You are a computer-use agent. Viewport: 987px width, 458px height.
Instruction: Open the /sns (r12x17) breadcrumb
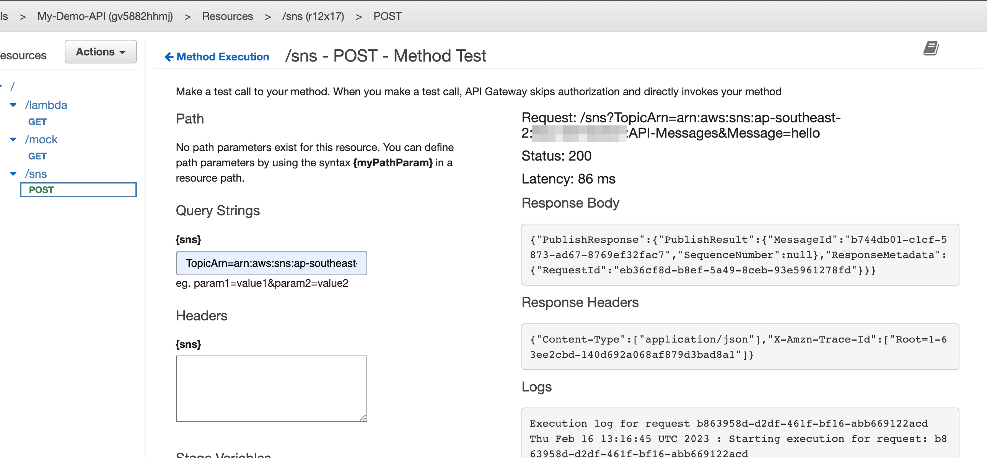point(313,16)
